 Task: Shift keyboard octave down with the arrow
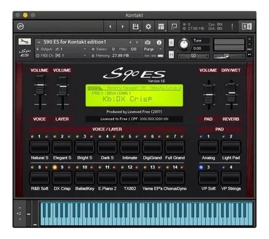20,219
